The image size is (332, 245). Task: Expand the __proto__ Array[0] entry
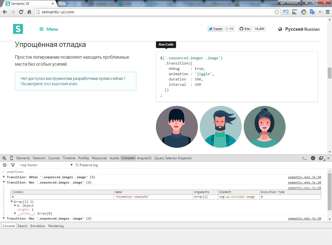(15, 213)
